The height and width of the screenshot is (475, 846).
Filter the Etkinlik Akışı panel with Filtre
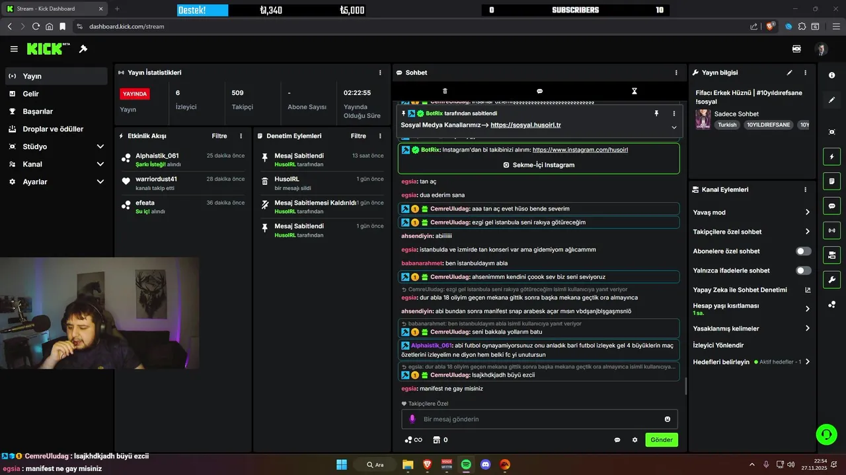pyautogui.click(x=219, y=136)
